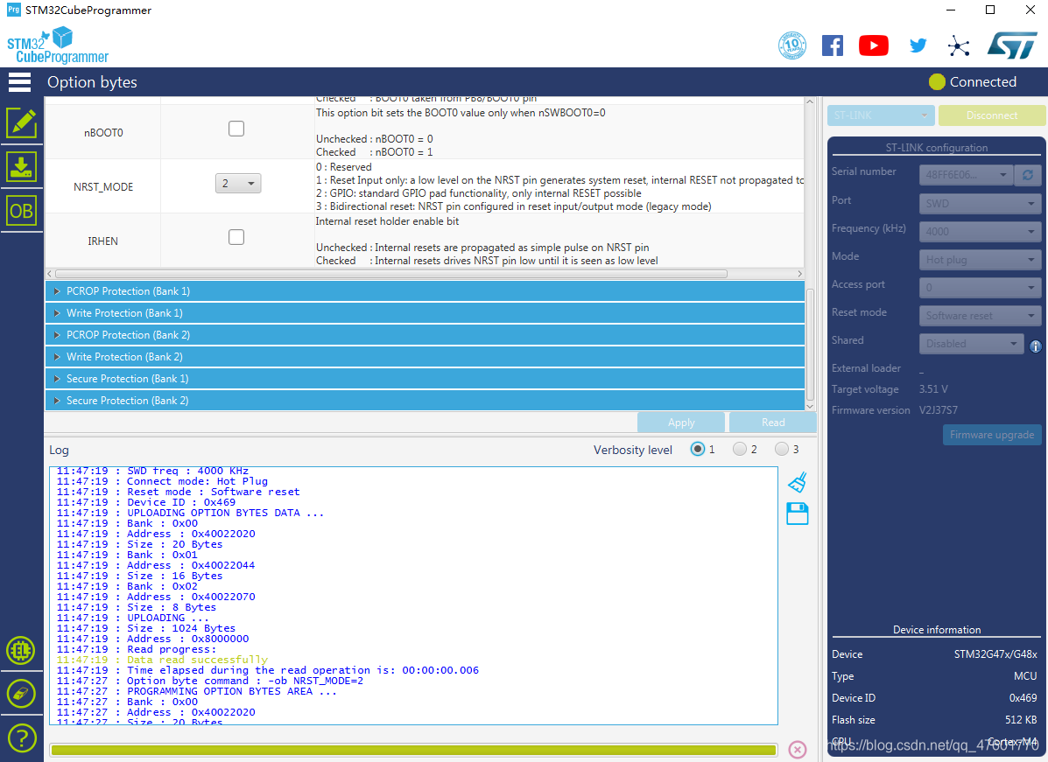Click the ST logo
The width and height of the screenshot is (1048, 762).
pyautogui.click(x=1013, y=45)
